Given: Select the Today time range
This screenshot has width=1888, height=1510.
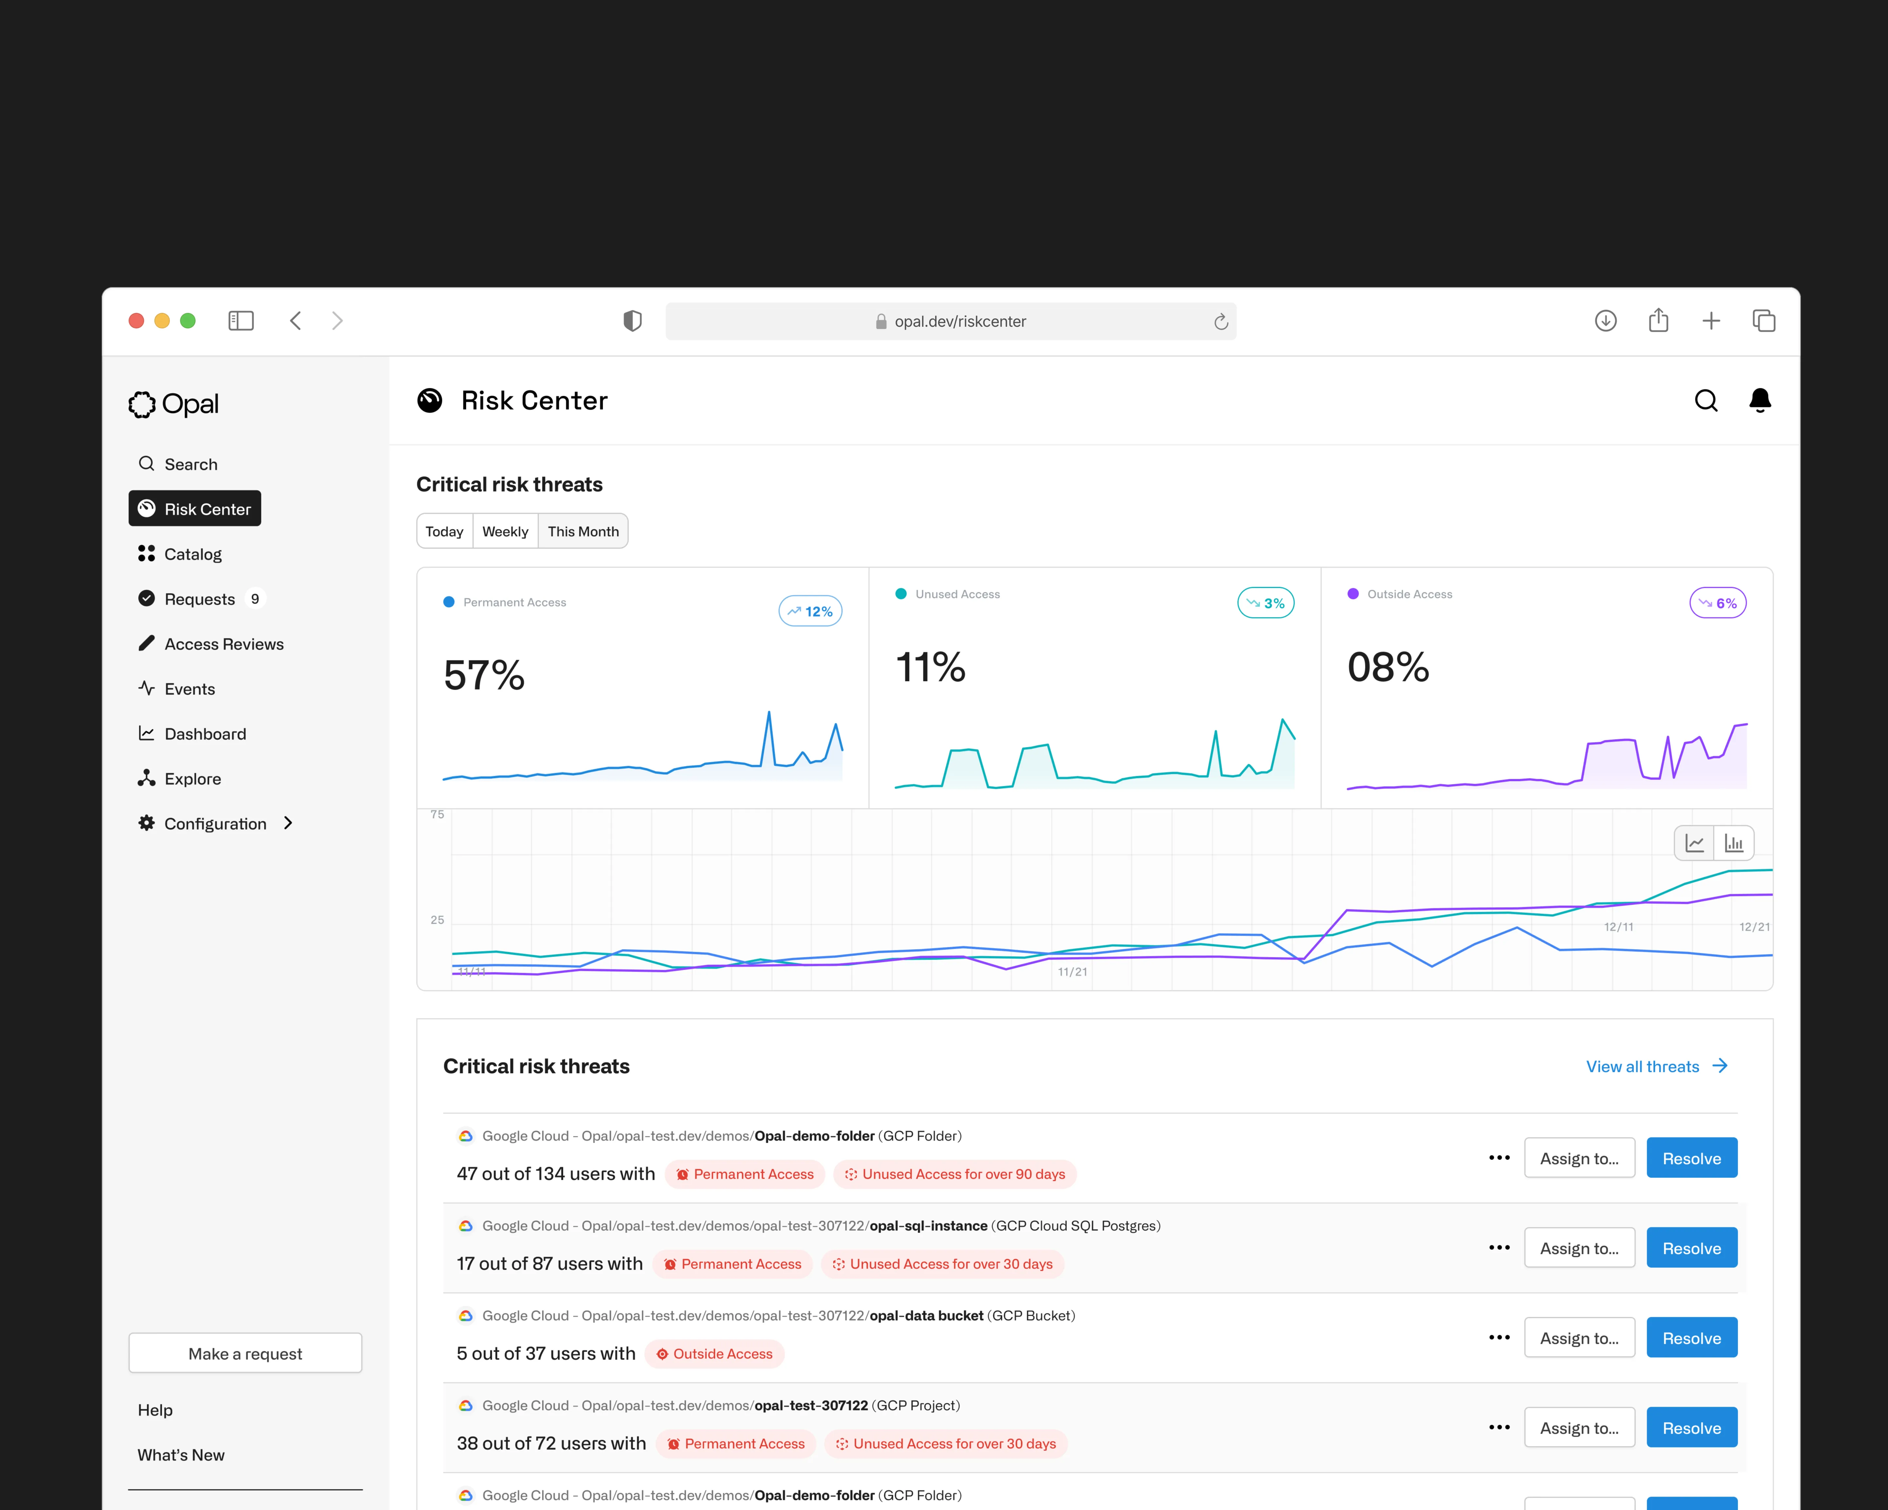Looking at the screenshot, I should coord(444,531).
